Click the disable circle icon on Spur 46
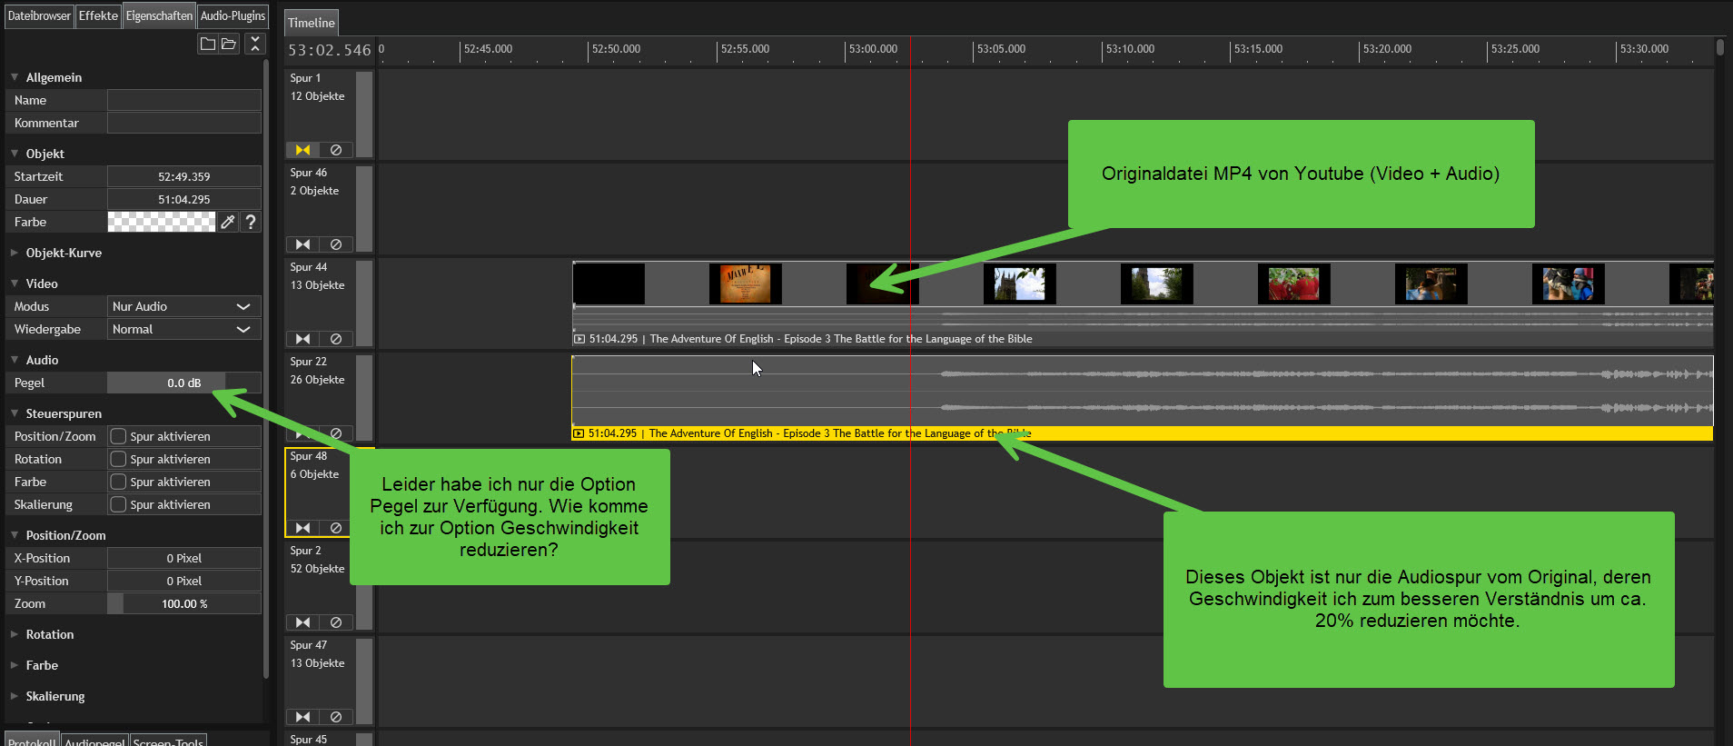The width and height of the screenshot is (1733, 746). pyautogui.click(x=336, y=244)
